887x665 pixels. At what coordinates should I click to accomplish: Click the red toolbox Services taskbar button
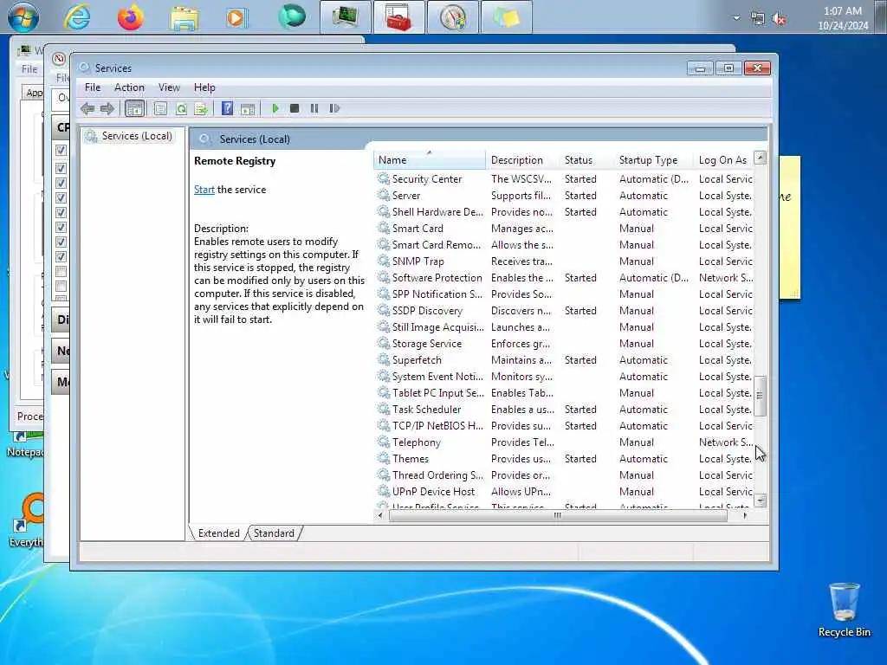click(x=398, y=17)
